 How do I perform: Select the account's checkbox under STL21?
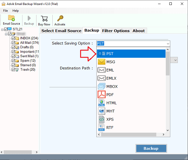click(9, 34)
